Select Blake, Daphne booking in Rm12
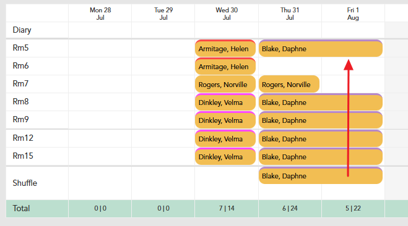 321,138
